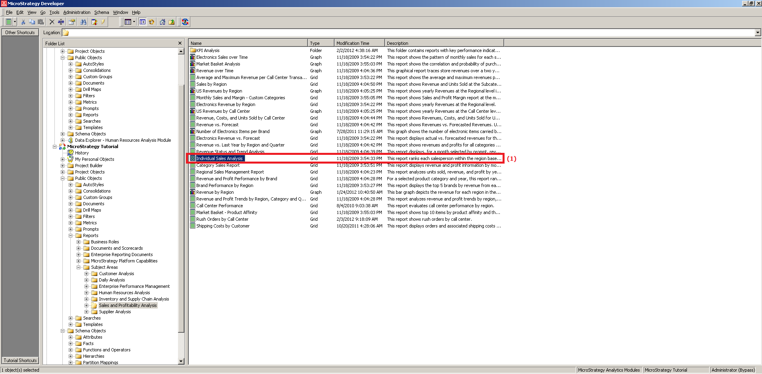Click the Delete X toolbar icon
762x374 pixels.
[52, 22]
